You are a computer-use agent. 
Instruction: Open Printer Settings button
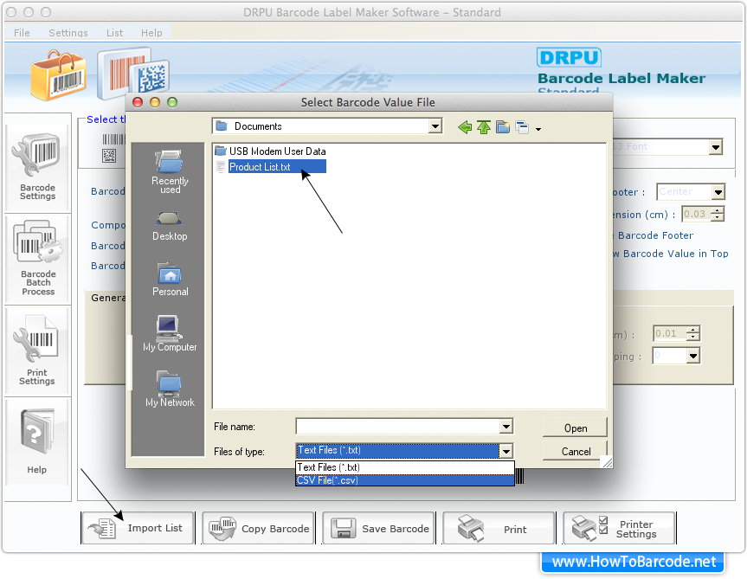click(x=619, y=528)
